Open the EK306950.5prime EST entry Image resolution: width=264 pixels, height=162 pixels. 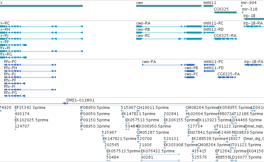pyautogui.click(x=154, y=126)
